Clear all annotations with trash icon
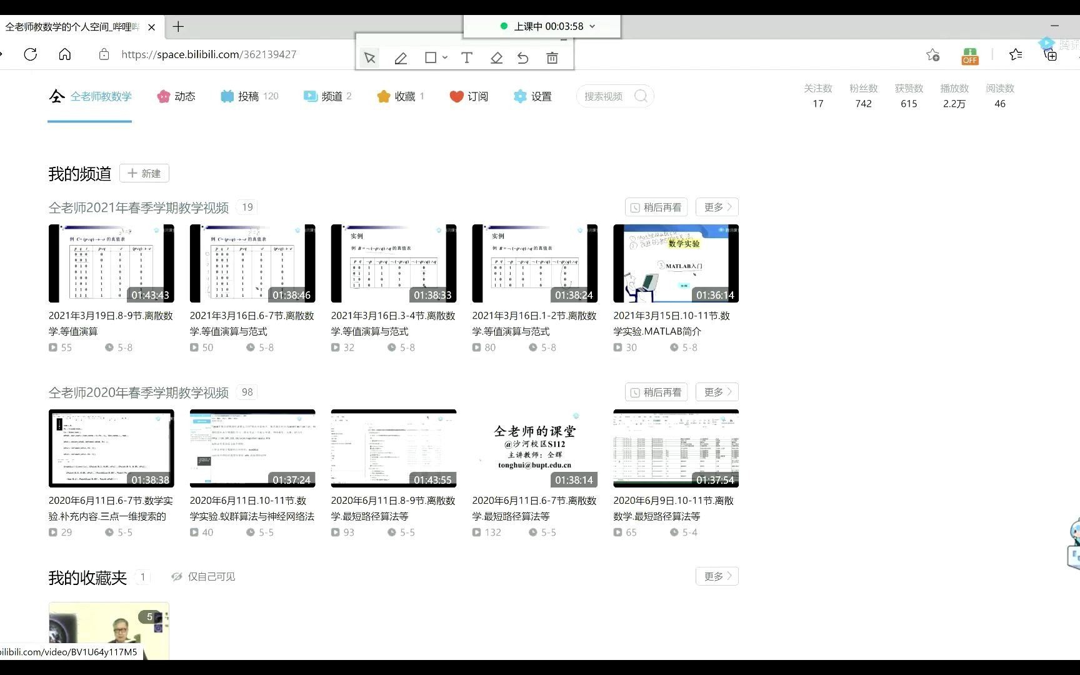This screenshot has width=1080, height=675. point(552,58)
